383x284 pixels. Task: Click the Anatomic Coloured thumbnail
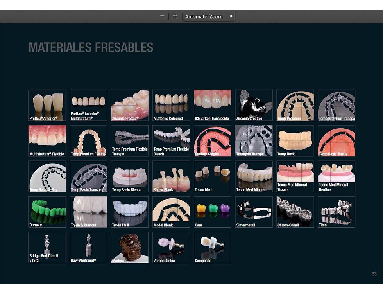(x=171, y=105)
